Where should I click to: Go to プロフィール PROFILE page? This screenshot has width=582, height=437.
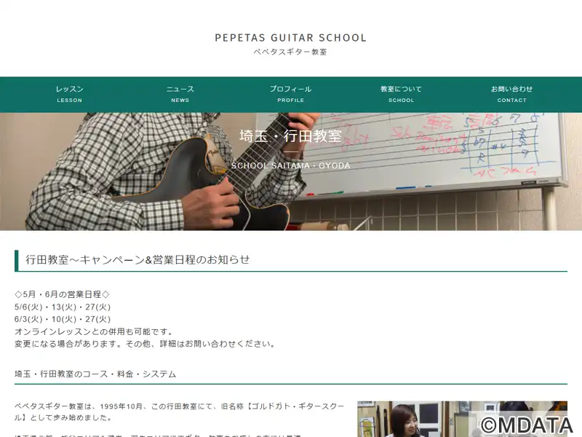coord(290,95)
